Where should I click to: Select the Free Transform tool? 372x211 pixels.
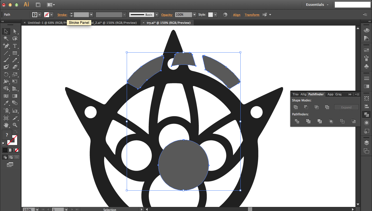pyautogui.click(x=15, y=82)
